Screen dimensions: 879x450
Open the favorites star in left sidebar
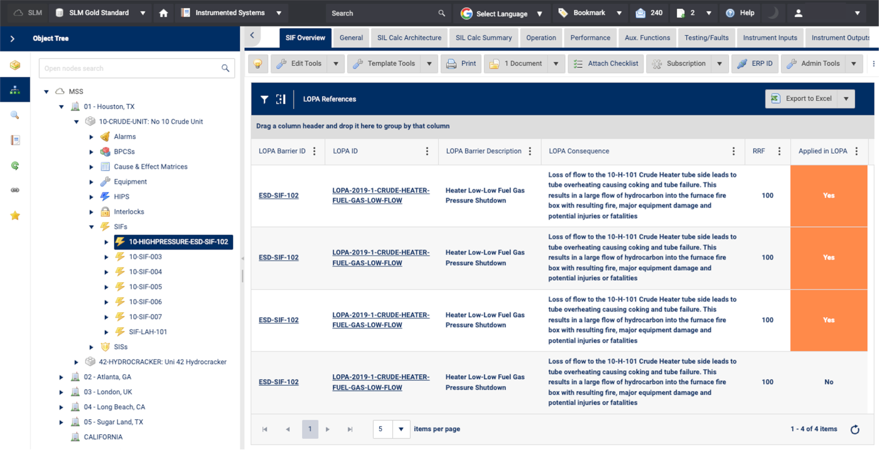coord(15,216)
